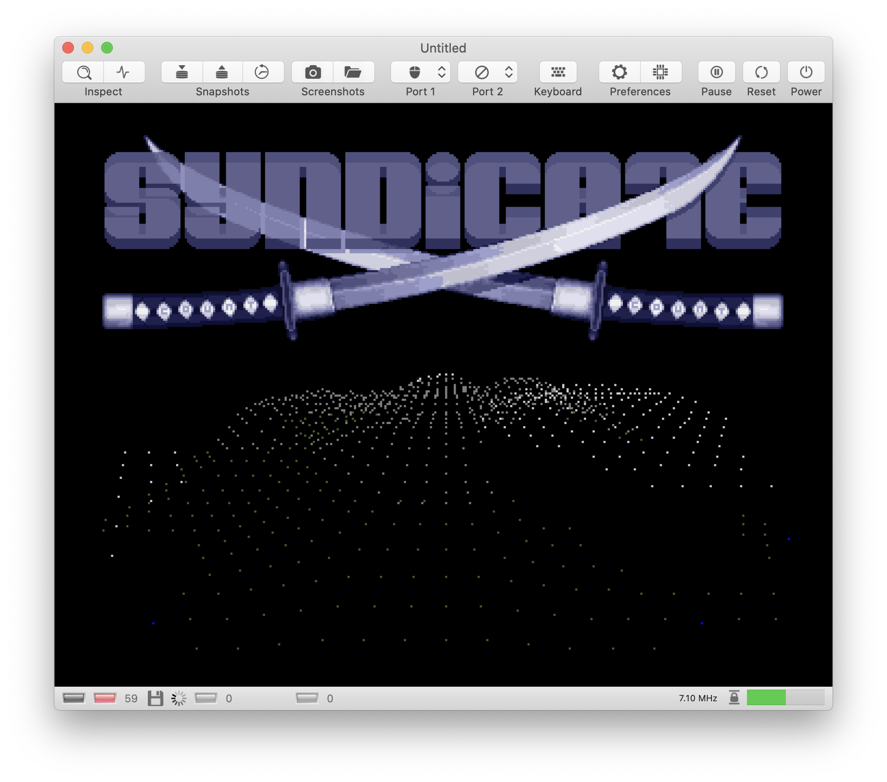The image size is (887, 782).
Task: Click the green activity bar in status bar
Action: point(786,697)
